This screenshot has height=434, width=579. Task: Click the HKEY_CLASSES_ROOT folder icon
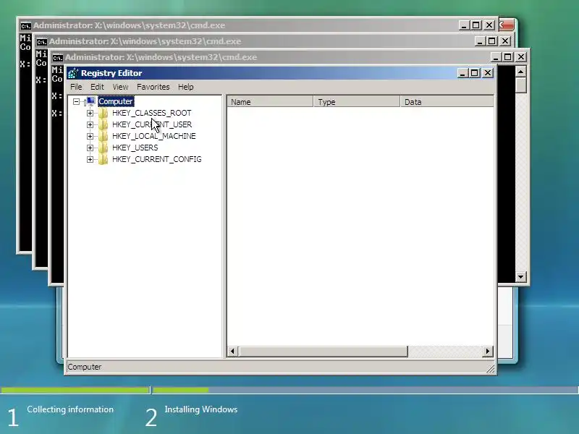tap(103, 113)
